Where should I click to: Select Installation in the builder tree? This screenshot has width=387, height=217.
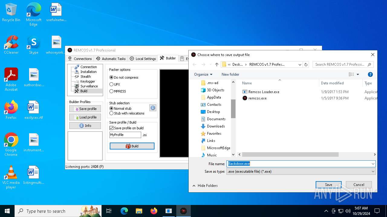(x=86, y=72)
